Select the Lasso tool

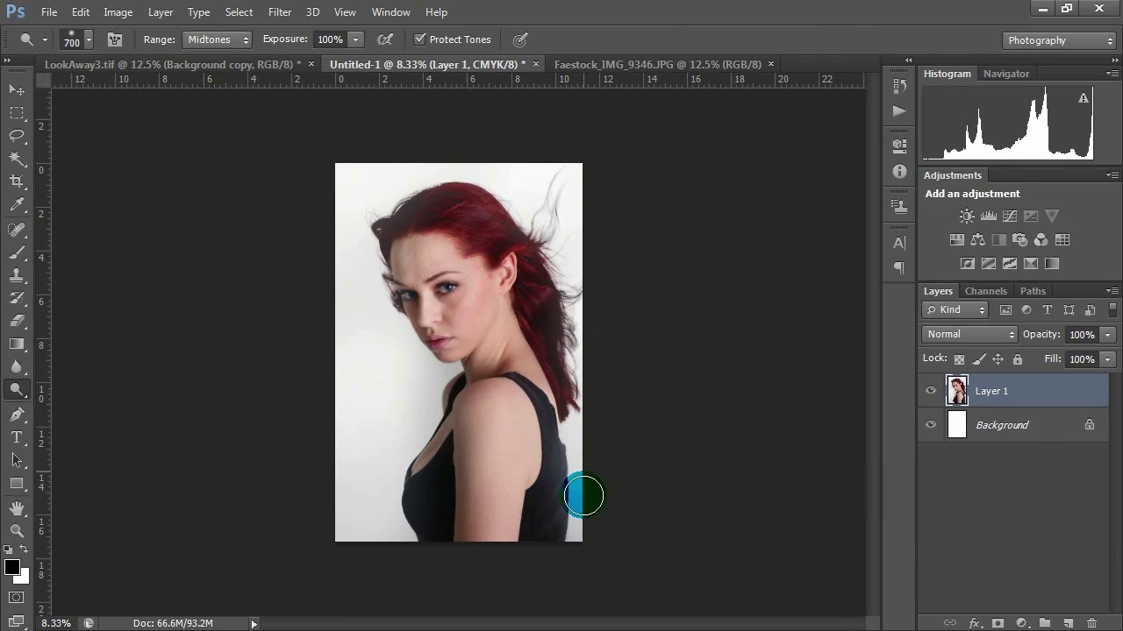pyautogui.click(x=17, y=135)
